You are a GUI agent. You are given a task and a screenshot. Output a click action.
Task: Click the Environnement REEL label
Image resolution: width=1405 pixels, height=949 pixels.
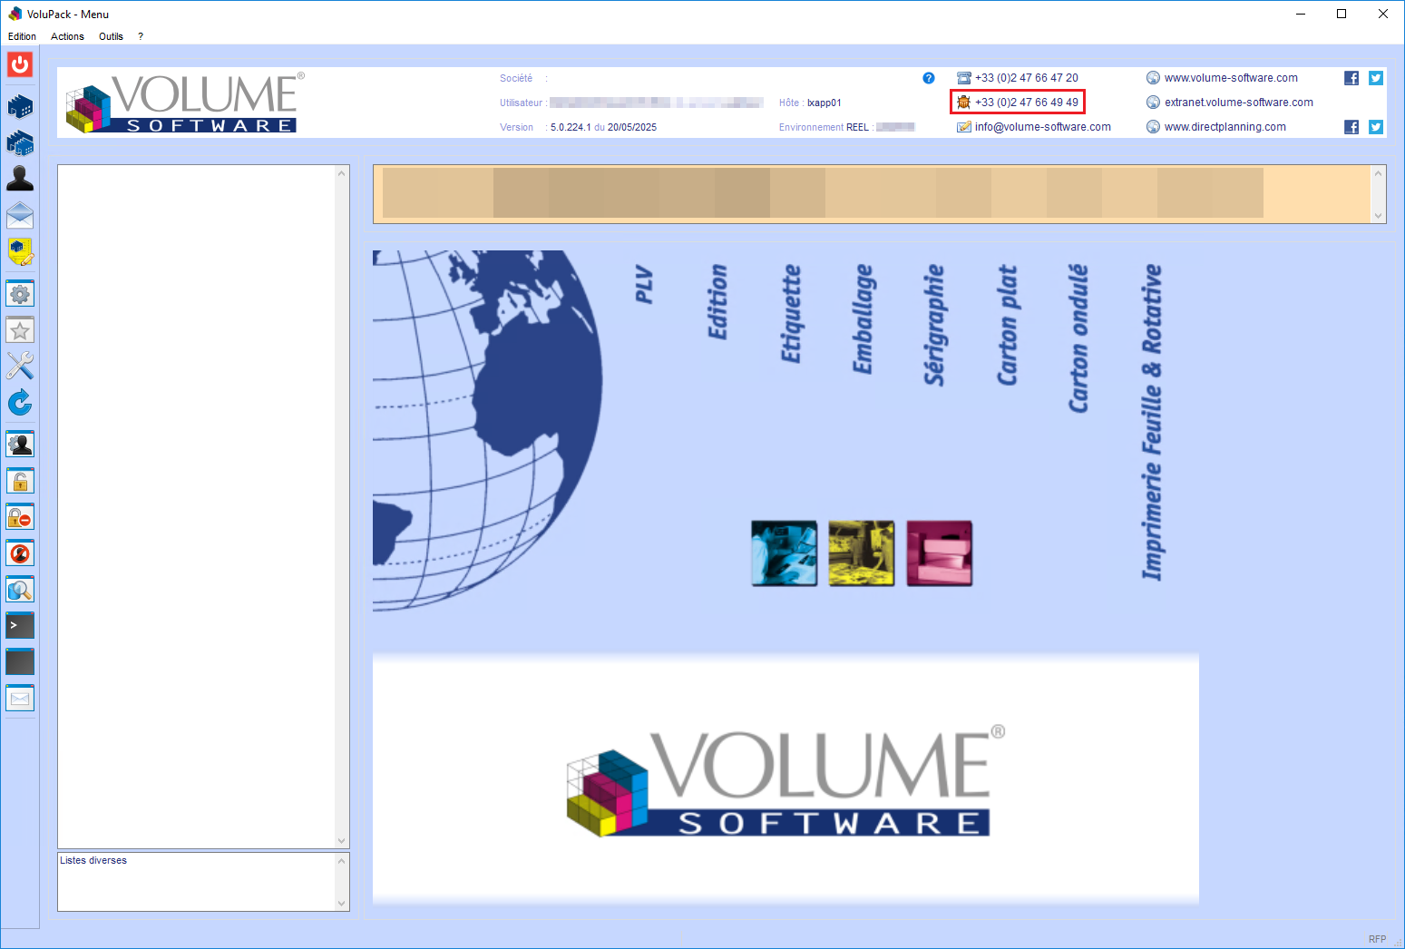(824, 127)
